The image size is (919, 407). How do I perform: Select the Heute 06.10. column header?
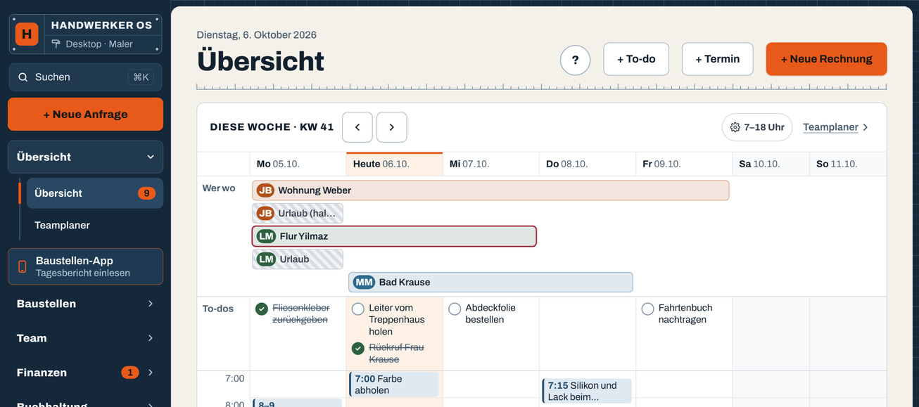coord(394,164)
